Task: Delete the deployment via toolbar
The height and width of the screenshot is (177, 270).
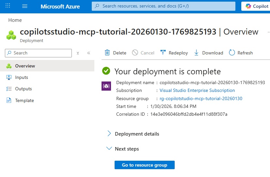Action: coord(115,53)
